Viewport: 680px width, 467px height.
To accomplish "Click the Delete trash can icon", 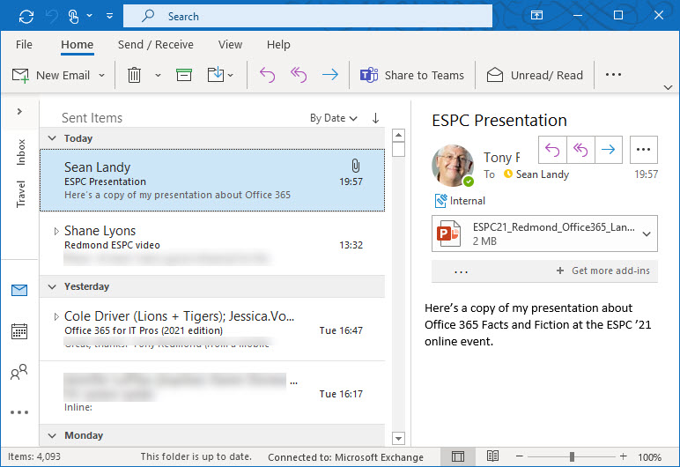I will 134,75.
